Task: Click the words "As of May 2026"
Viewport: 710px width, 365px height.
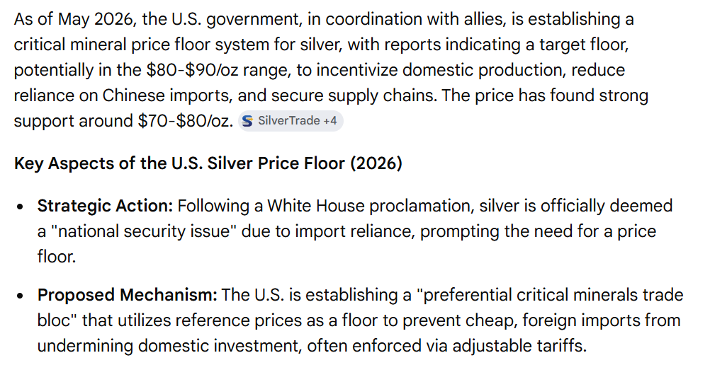Action: (74, 19)
